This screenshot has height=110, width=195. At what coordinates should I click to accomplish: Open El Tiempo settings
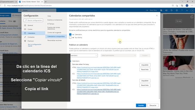coord(51,24)
